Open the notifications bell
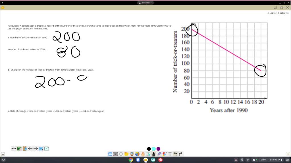Image resolution: width=291 pixels, height=163 pixels. click(x=276, y=8)
